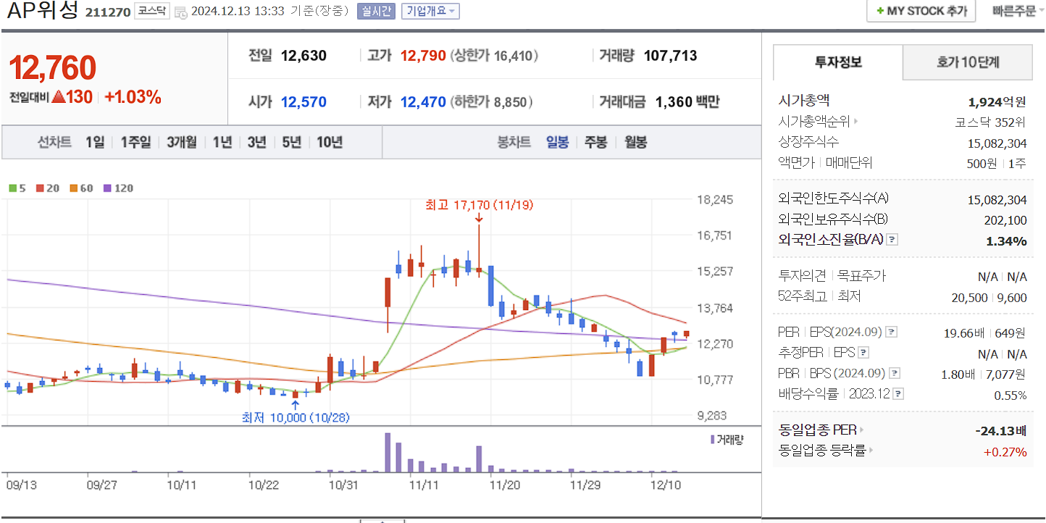Click the PER | EPS(2024.09) help icon
This screenshot has width=1046, height=523.
click(892, 332)
